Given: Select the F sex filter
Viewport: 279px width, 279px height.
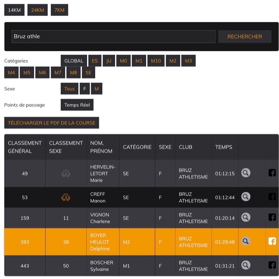Looking at the screenshot, I should pyautogui.click(x=85, y=89).
